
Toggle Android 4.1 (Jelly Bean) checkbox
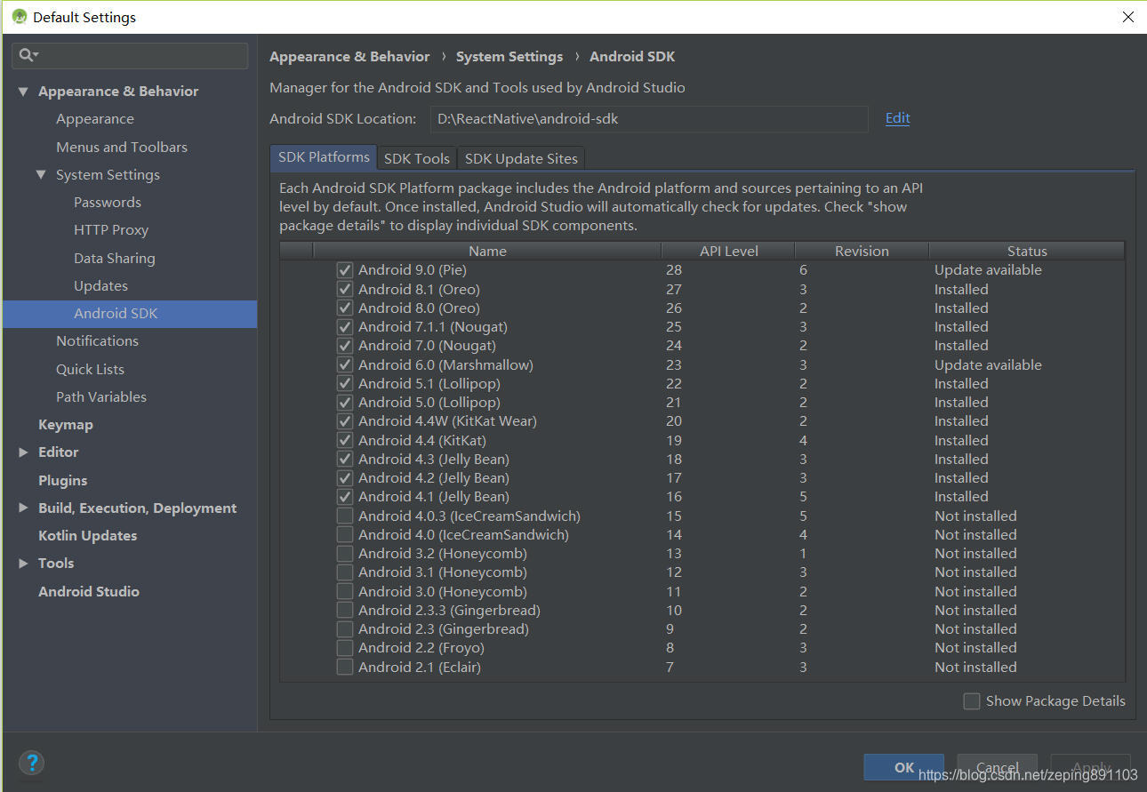345,497
